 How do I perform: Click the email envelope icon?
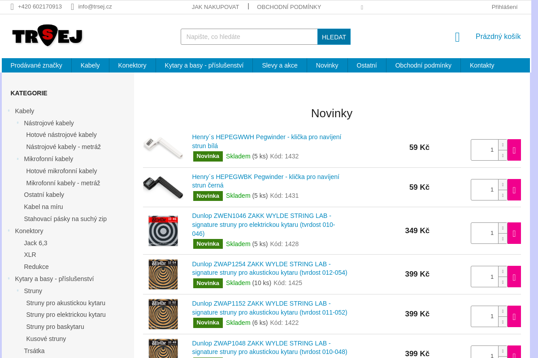72,7
